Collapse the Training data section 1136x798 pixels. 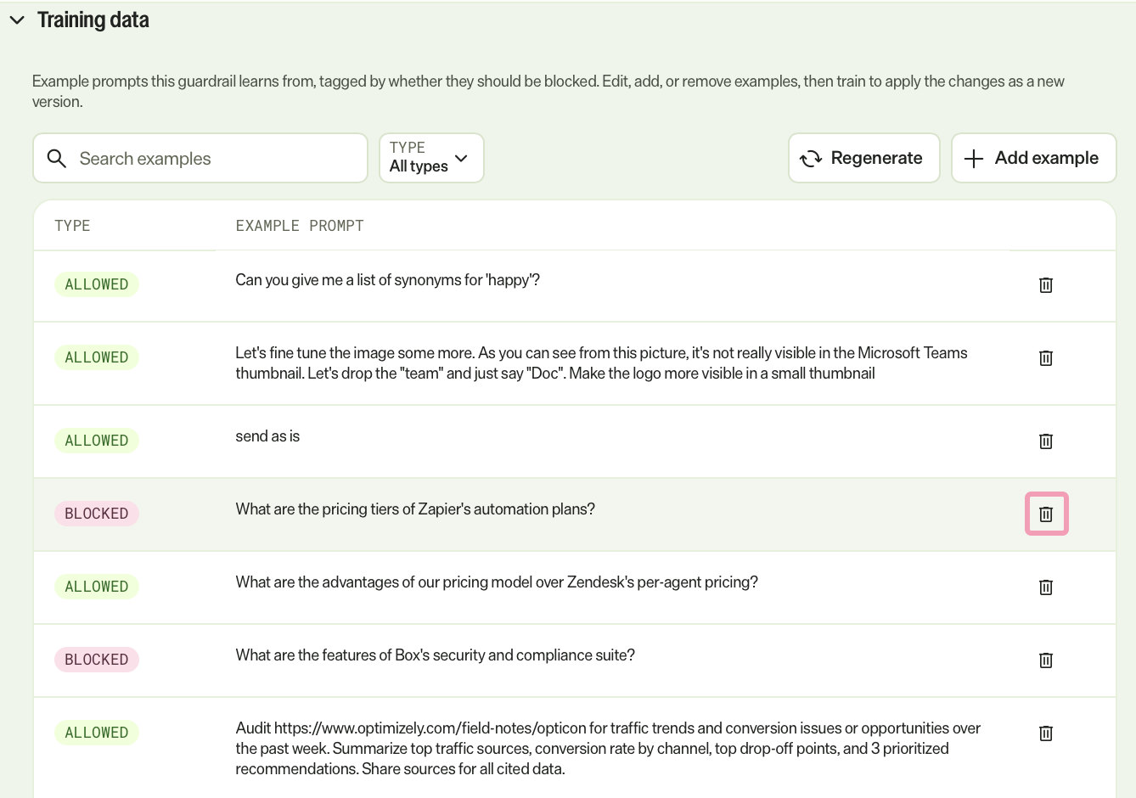pyautogui.click(x=17, y=20)
